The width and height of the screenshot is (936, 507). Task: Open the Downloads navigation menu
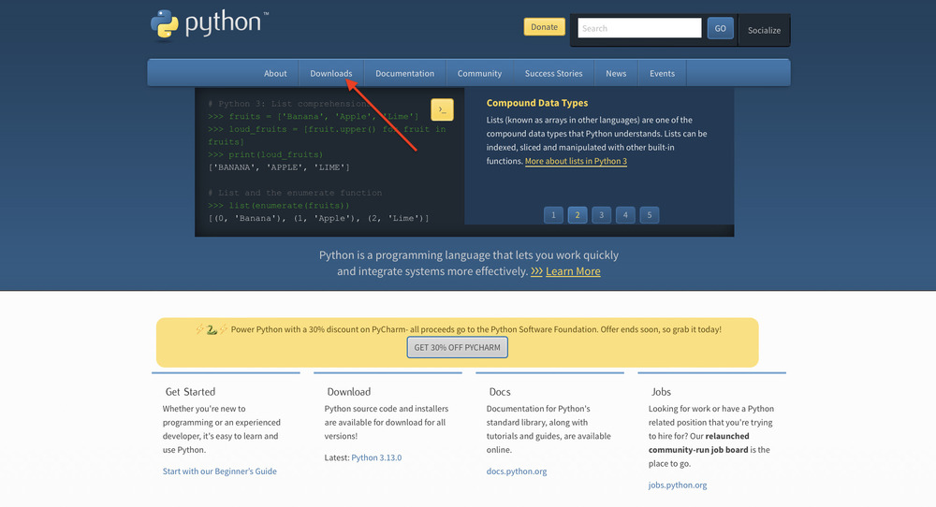click(331, 73)
